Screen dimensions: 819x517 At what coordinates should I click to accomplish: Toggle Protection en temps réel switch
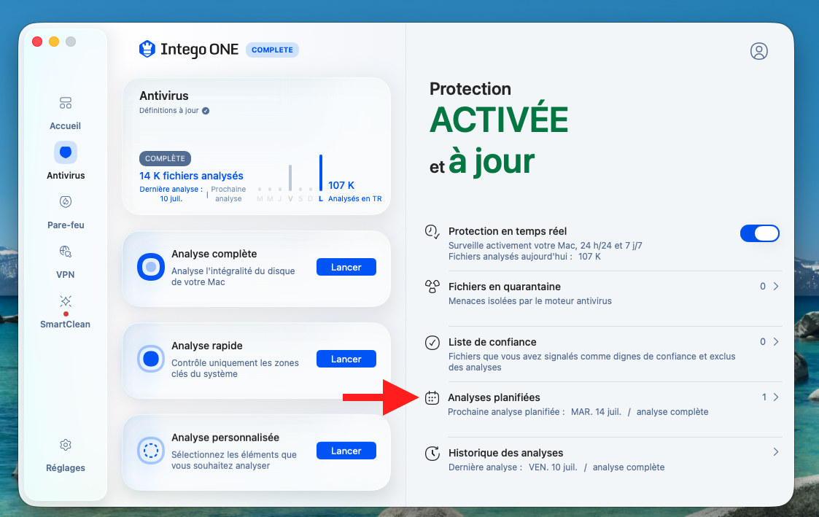tap(759, 233)
